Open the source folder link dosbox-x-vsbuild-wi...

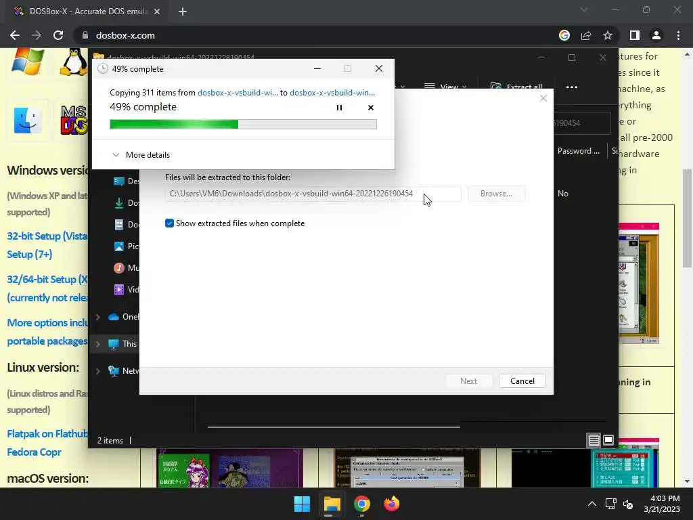point(238,93)
